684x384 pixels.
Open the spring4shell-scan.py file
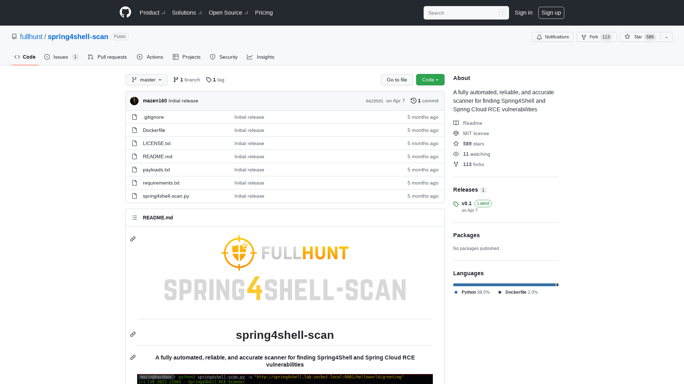(166, 196)
